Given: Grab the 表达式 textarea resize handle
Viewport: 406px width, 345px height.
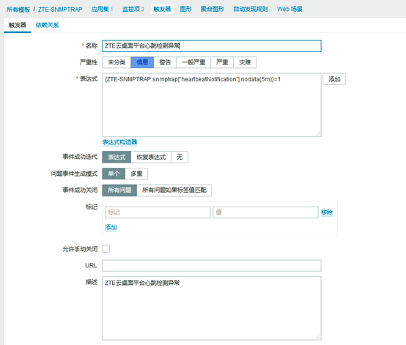Looking at the screenshot, I should tap(318, 133).
